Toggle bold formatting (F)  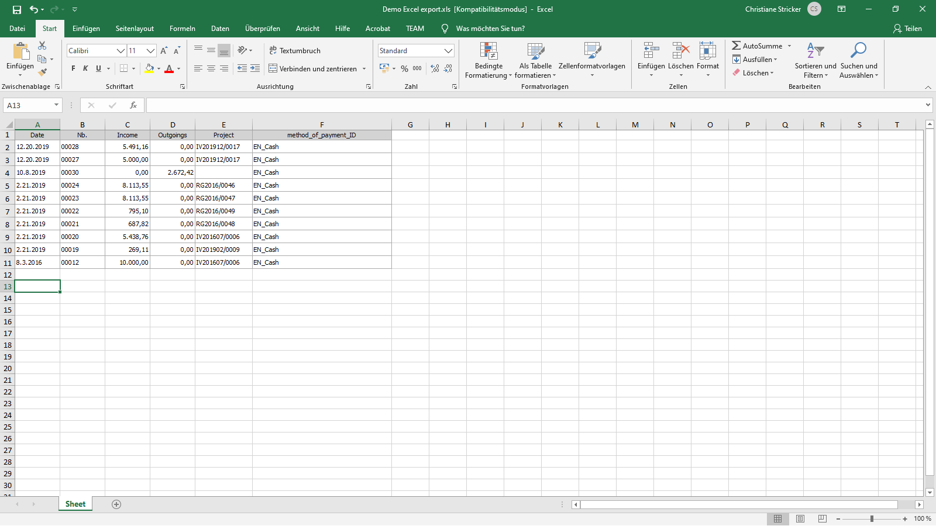tap(73, 69)
